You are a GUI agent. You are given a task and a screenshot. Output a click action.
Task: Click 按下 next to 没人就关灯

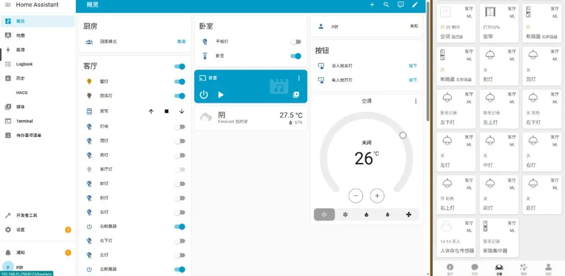coord(412,66)
